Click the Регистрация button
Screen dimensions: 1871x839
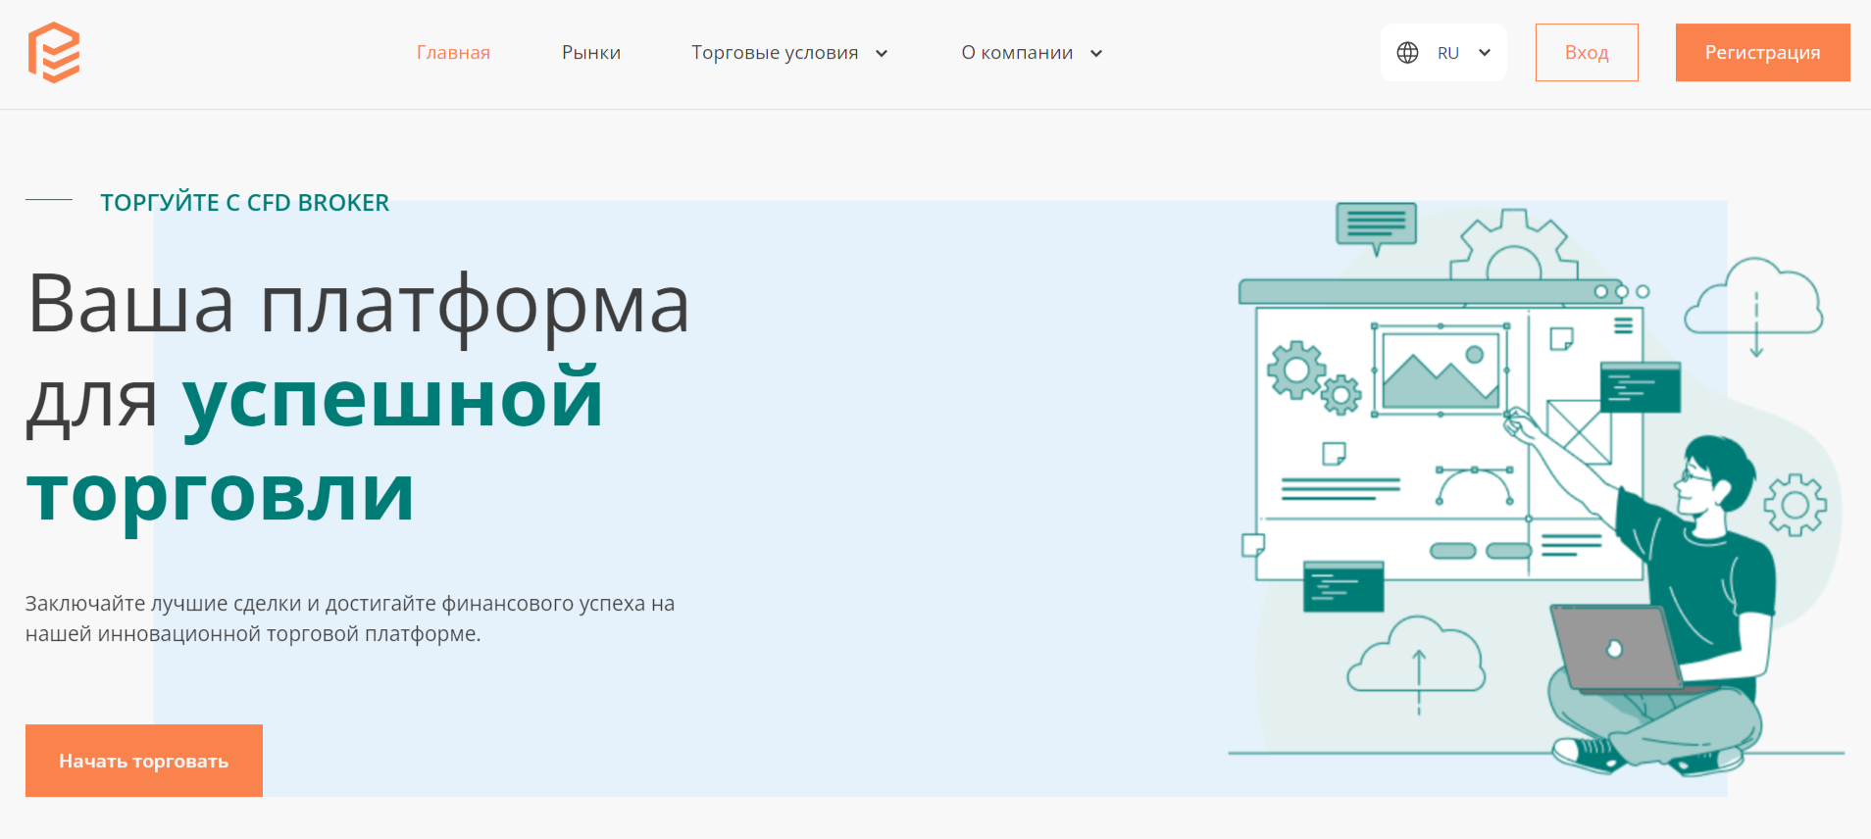click(x=1762, y=53)
